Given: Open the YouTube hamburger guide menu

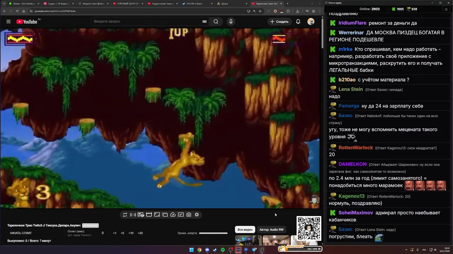Looking at the screenshot, I should 8,22.
